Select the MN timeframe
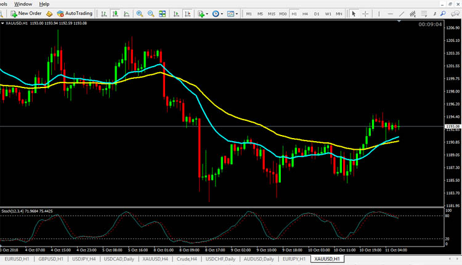Image resolution: width=462 pixels, height=265 pixels. coord(339,14)
